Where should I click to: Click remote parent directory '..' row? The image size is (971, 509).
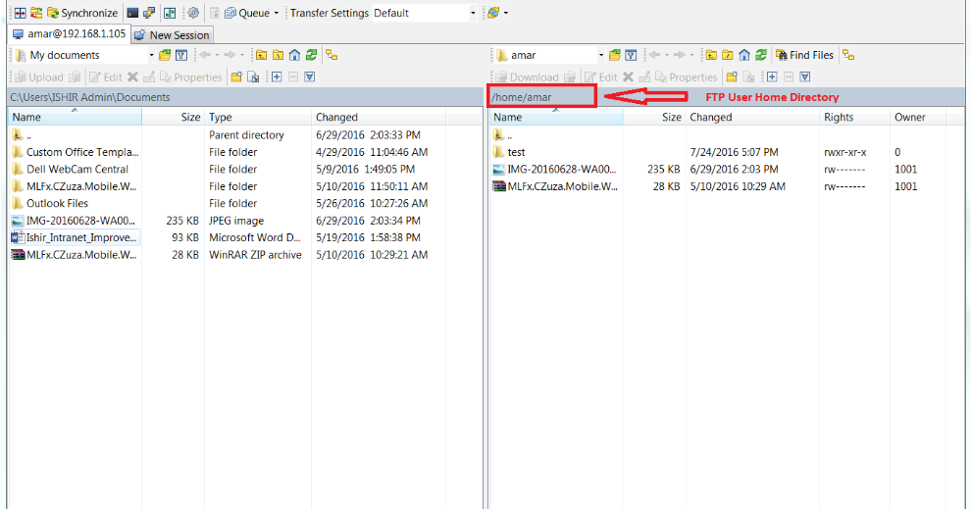pos(502,135)
